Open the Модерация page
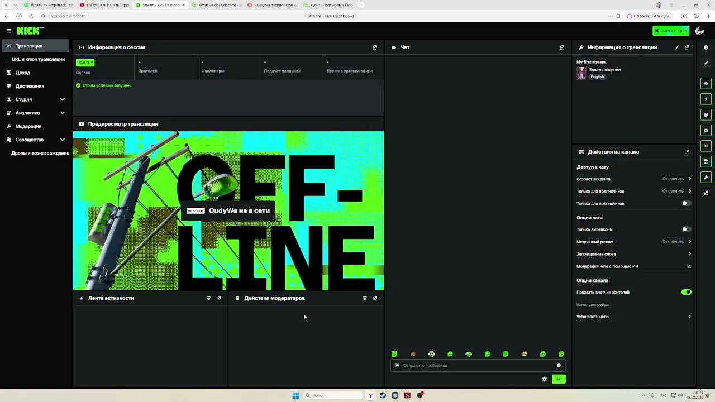Viewport: 715px width, 402px height. 36,126
